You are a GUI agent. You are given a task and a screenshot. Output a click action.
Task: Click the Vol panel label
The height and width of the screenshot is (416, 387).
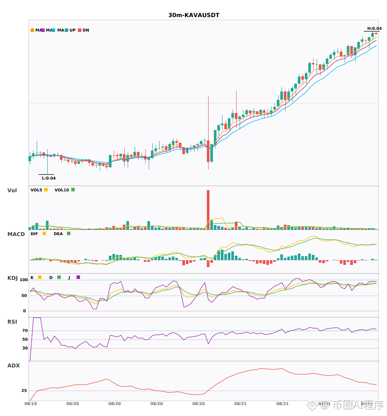(12, 190)
